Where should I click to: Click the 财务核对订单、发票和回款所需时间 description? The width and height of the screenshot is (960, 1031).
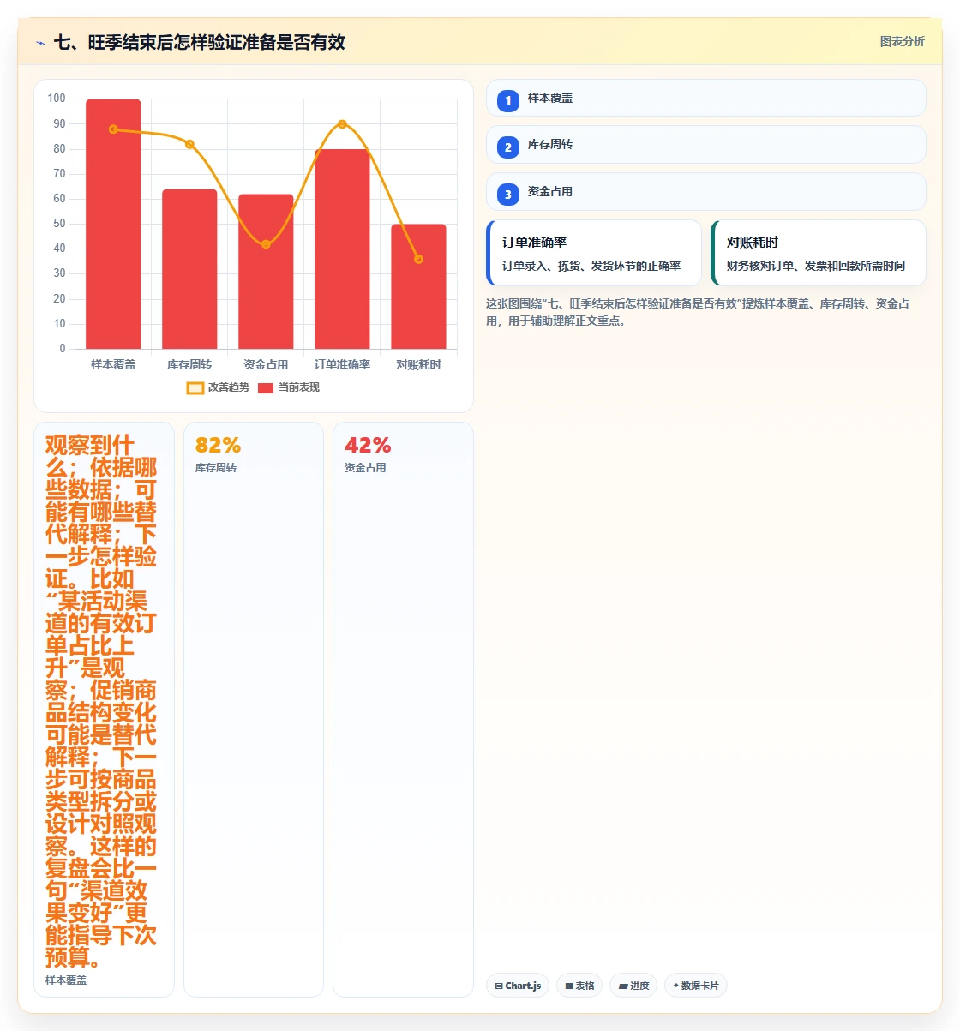point(816,266)
